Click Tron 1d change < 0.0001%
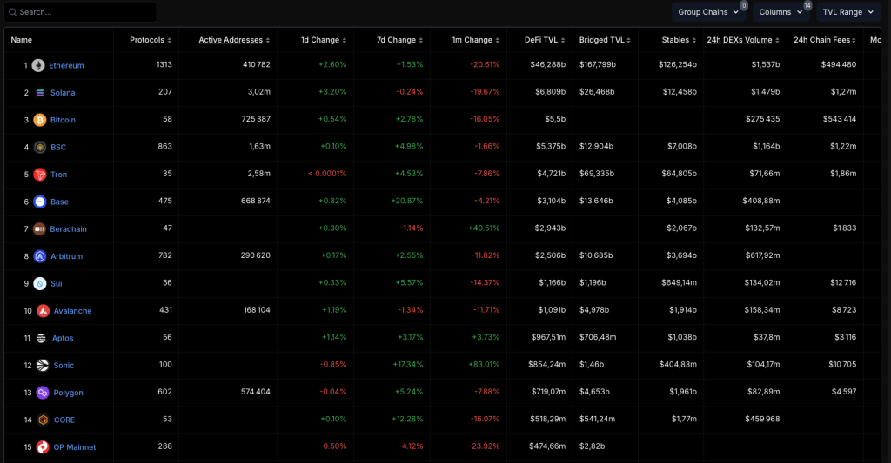 327,173
